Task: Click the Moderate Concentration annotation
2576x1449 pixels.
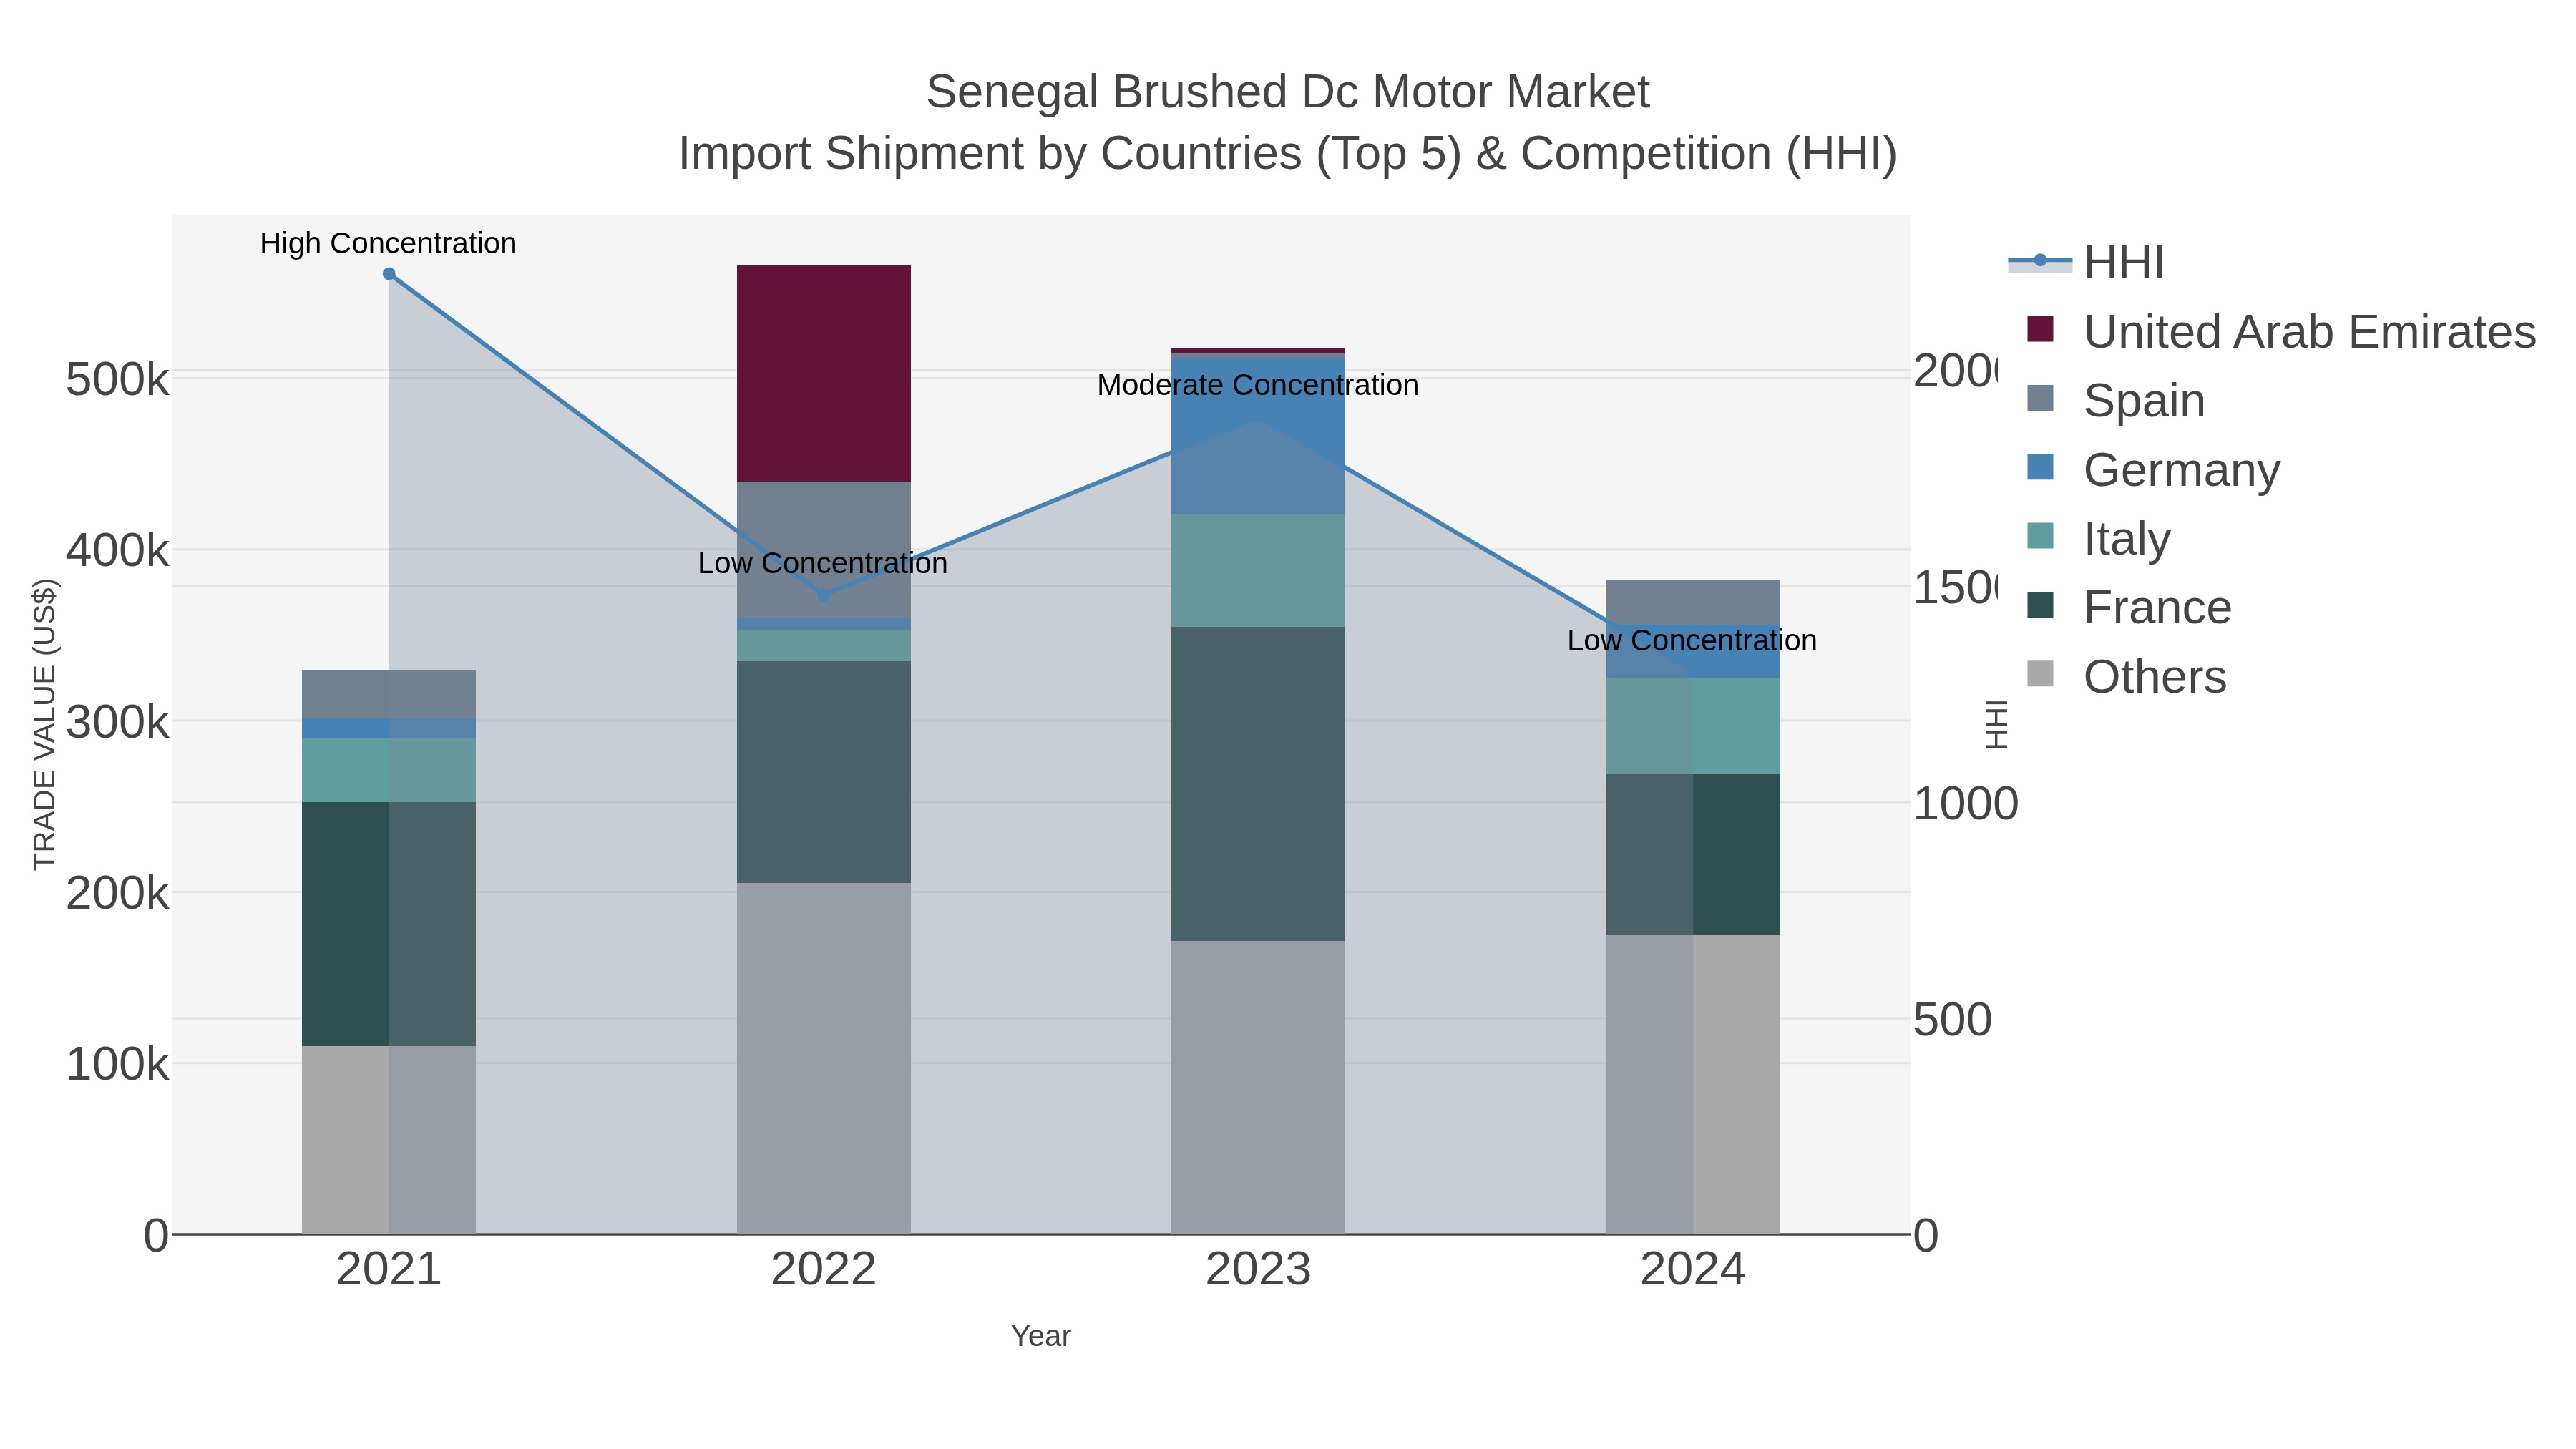Action: point(1258,385)
